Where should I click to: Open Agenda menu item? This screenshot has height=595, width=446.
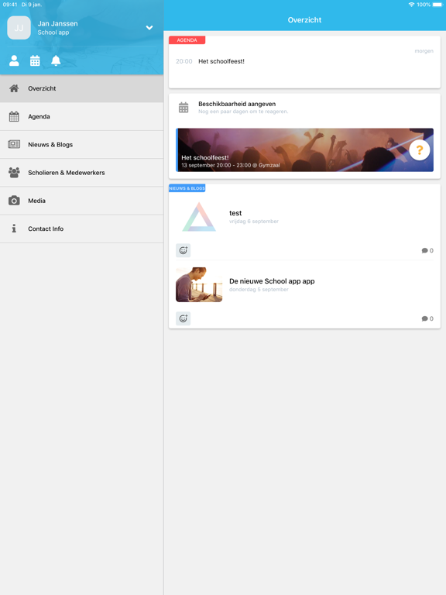click(81, 116)
